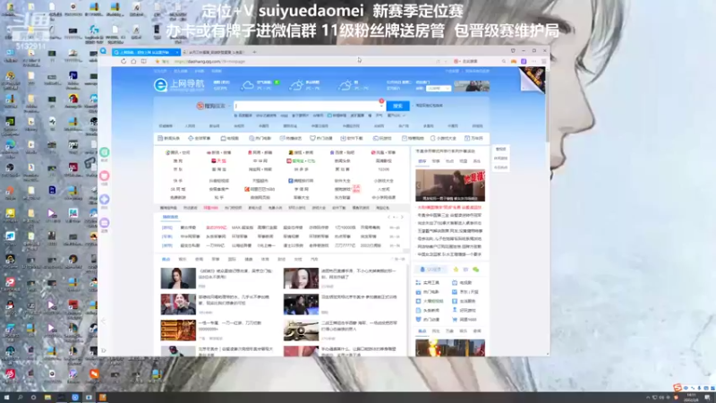Open 万年历 in the category bar

point(473,138)
